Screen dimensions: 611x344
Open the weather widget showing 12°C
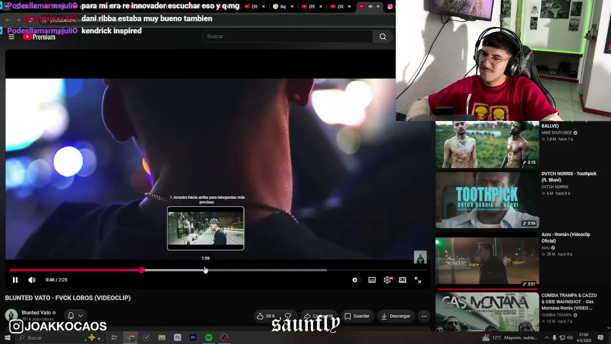pos(511,338)
